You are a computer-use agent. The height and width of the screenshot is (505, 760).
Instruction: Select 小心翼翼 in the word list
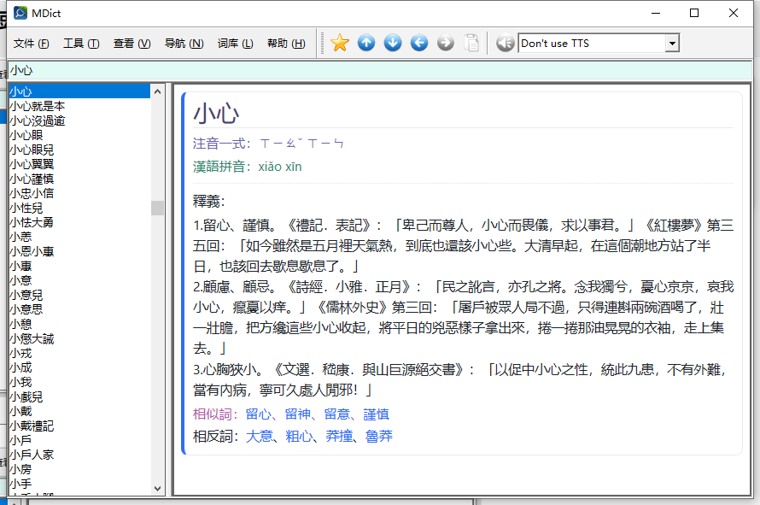point(32,164)
